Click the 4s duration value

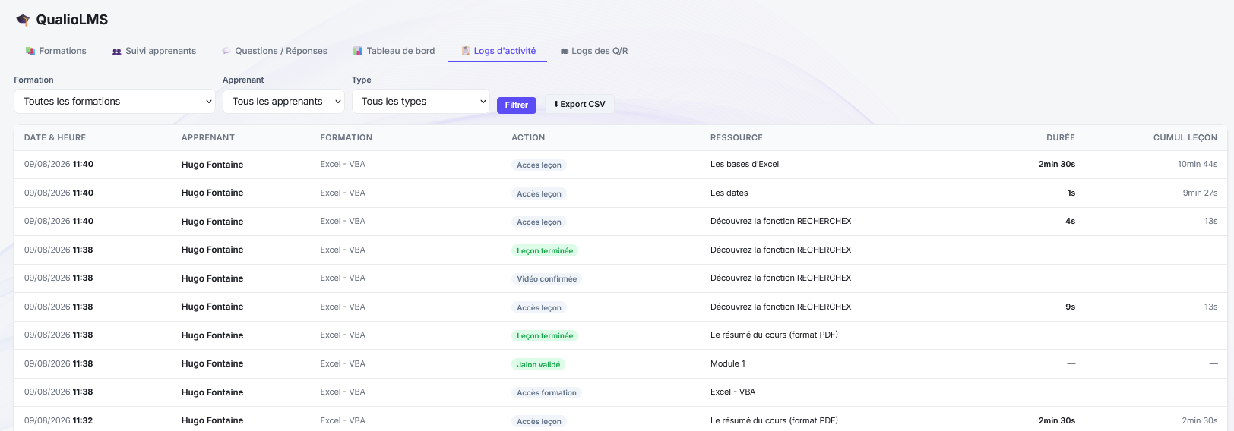pyautogui.click(x=1070, y=221)
